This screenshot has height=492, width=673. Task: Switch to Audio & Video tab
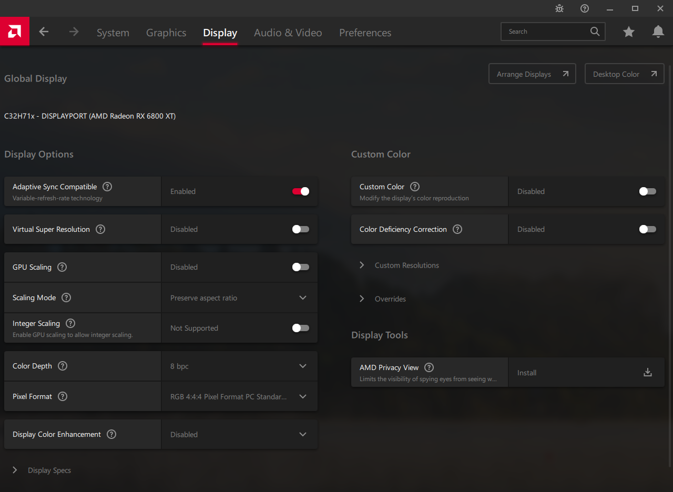(288, 33)
